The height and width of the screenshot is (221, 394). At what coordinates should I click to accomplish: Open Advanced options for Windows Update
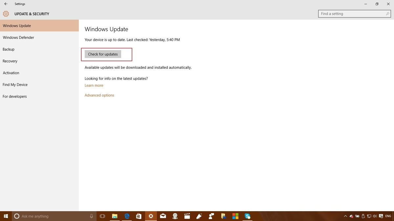point(99,95)
